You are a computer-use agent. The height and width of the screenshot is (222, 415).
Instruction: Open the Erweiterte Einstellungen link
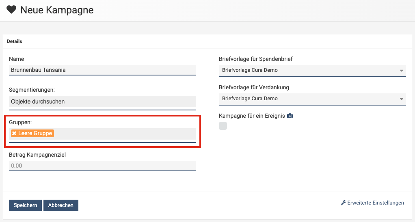coord(375,203)
